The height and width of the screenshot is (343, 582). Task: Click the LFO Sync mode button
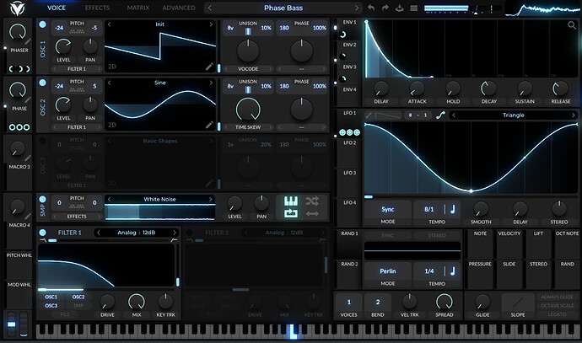click(387, 209)
